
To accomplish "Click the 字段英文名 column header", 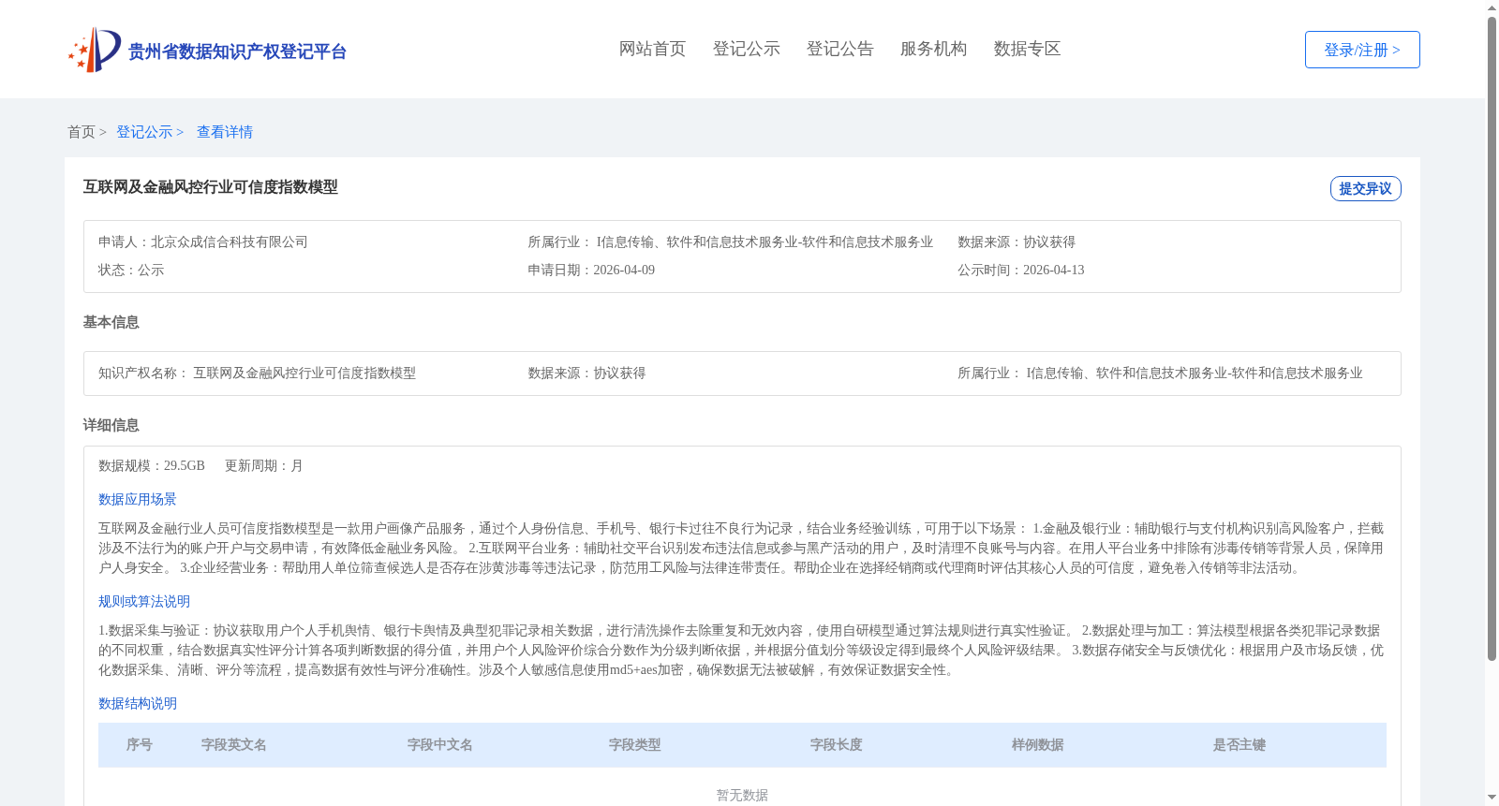I will coord(234,745).
